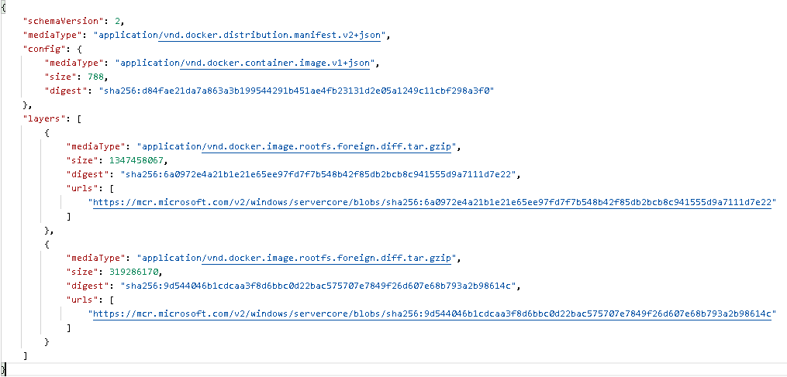Click the second layer digest sha256:9d544046 string
Screen dimensions: 787x377
[319, 286]
